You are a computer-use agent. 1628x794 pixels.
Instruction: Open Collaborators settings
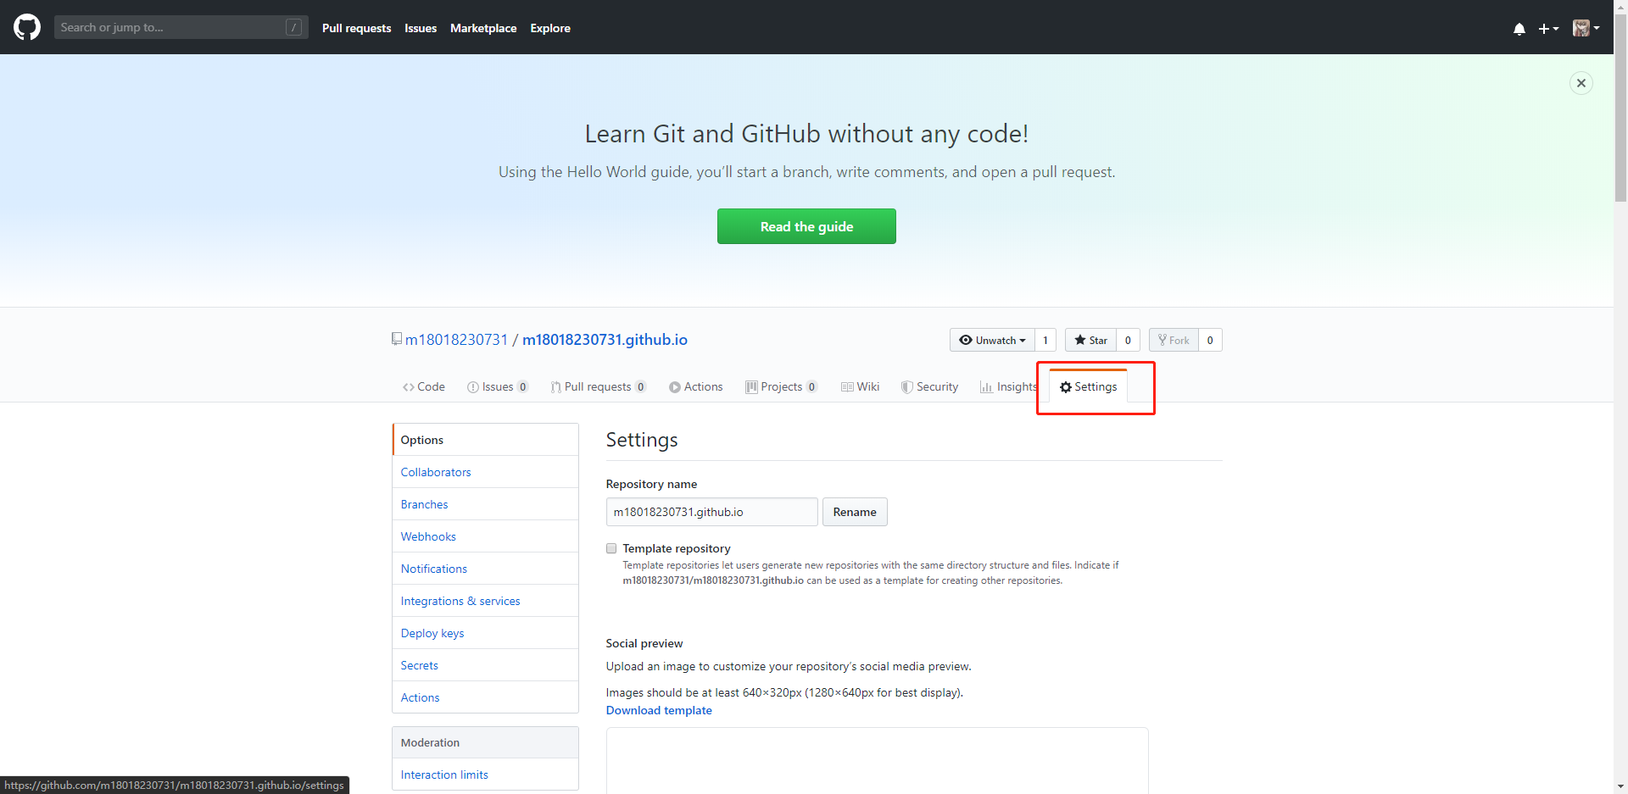pos(485,472)
